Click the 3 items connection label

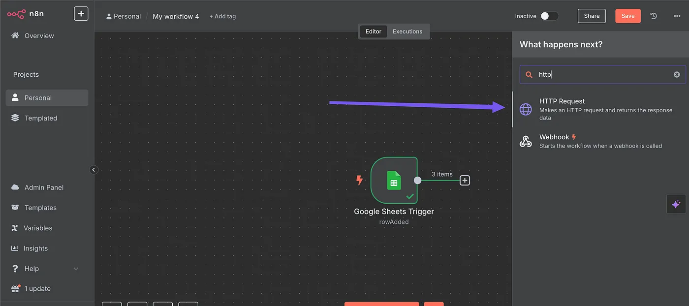point(442,174)
